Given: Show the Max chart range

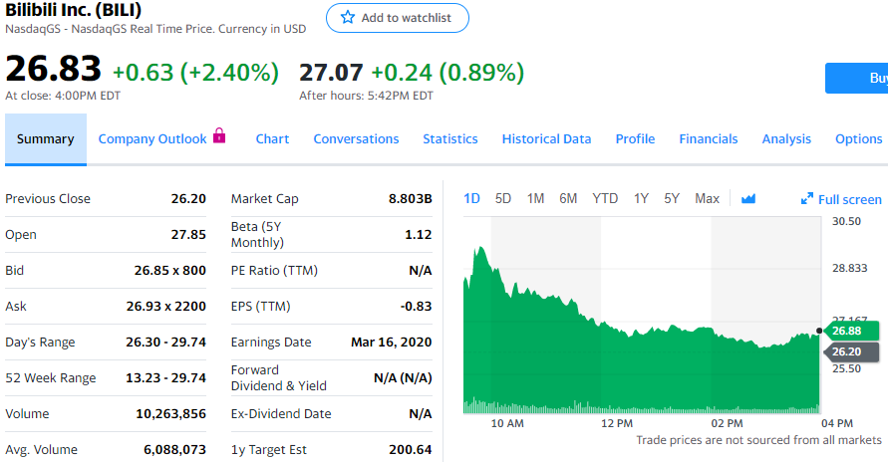Looking at the screenshot, I should pyautogui.click(x=707, y=198).
